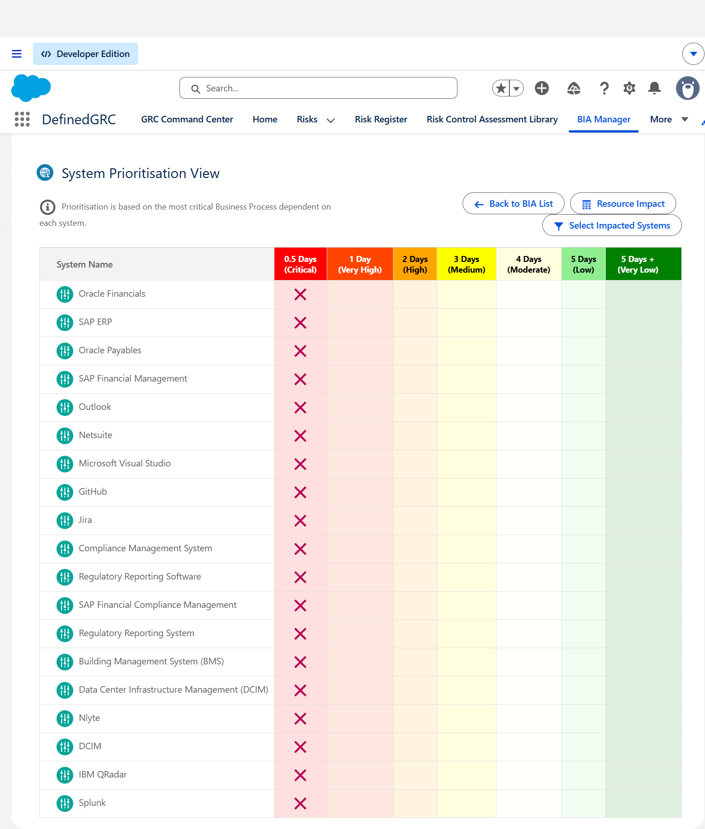Screen dimensions: 705x829
Task: Open the Risk Control Assessment Library tab
Action: coord(492,119)
